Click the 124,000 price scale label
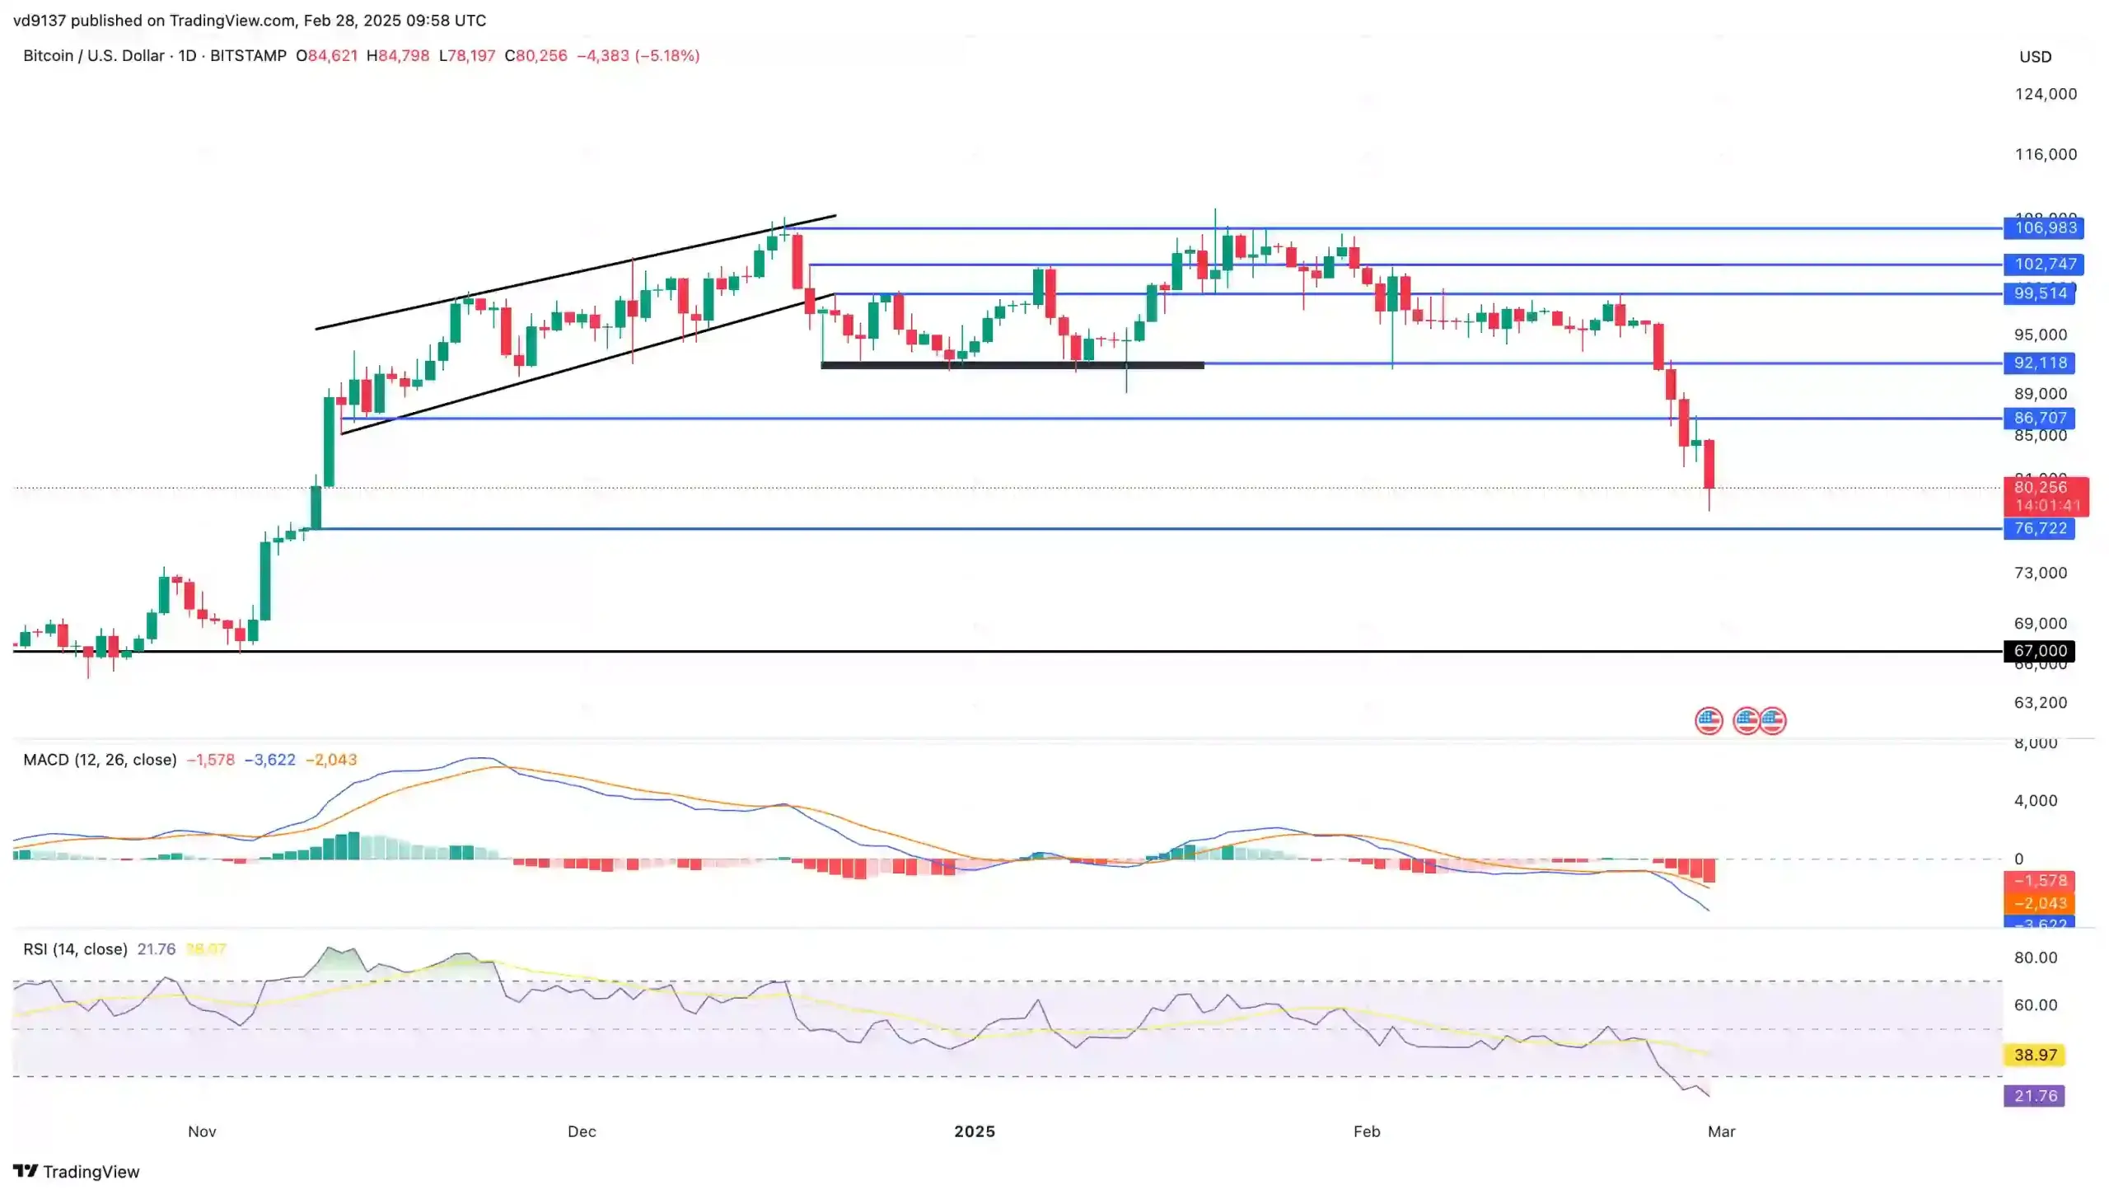This screenshot has width=2109, height=1194. 2046,94
